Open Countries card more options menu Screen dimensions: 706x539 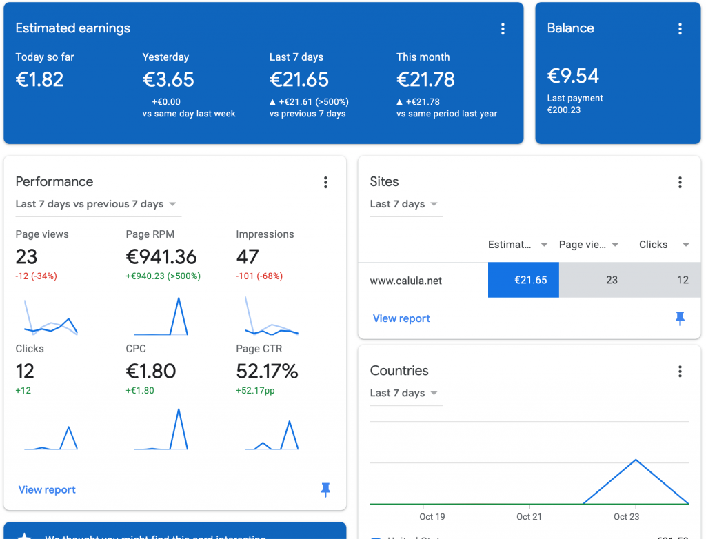tap(680, 372)
